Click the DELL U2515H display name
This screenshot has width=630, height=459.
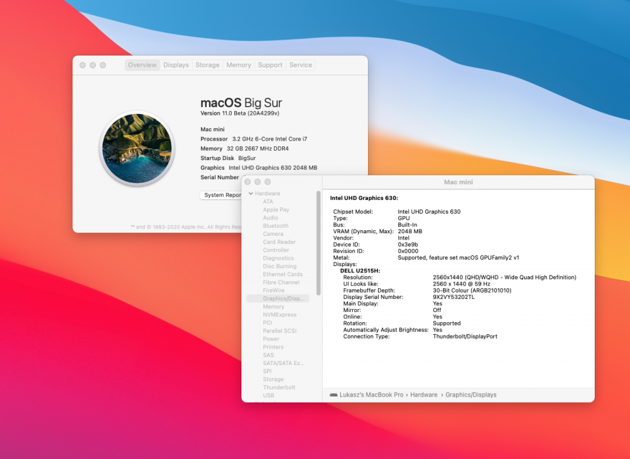point(360,270)
